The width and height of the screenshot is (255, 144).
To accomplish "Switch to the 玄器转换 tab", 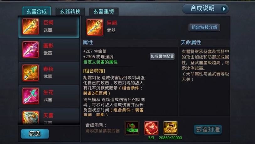I will [x=70, y=12].
